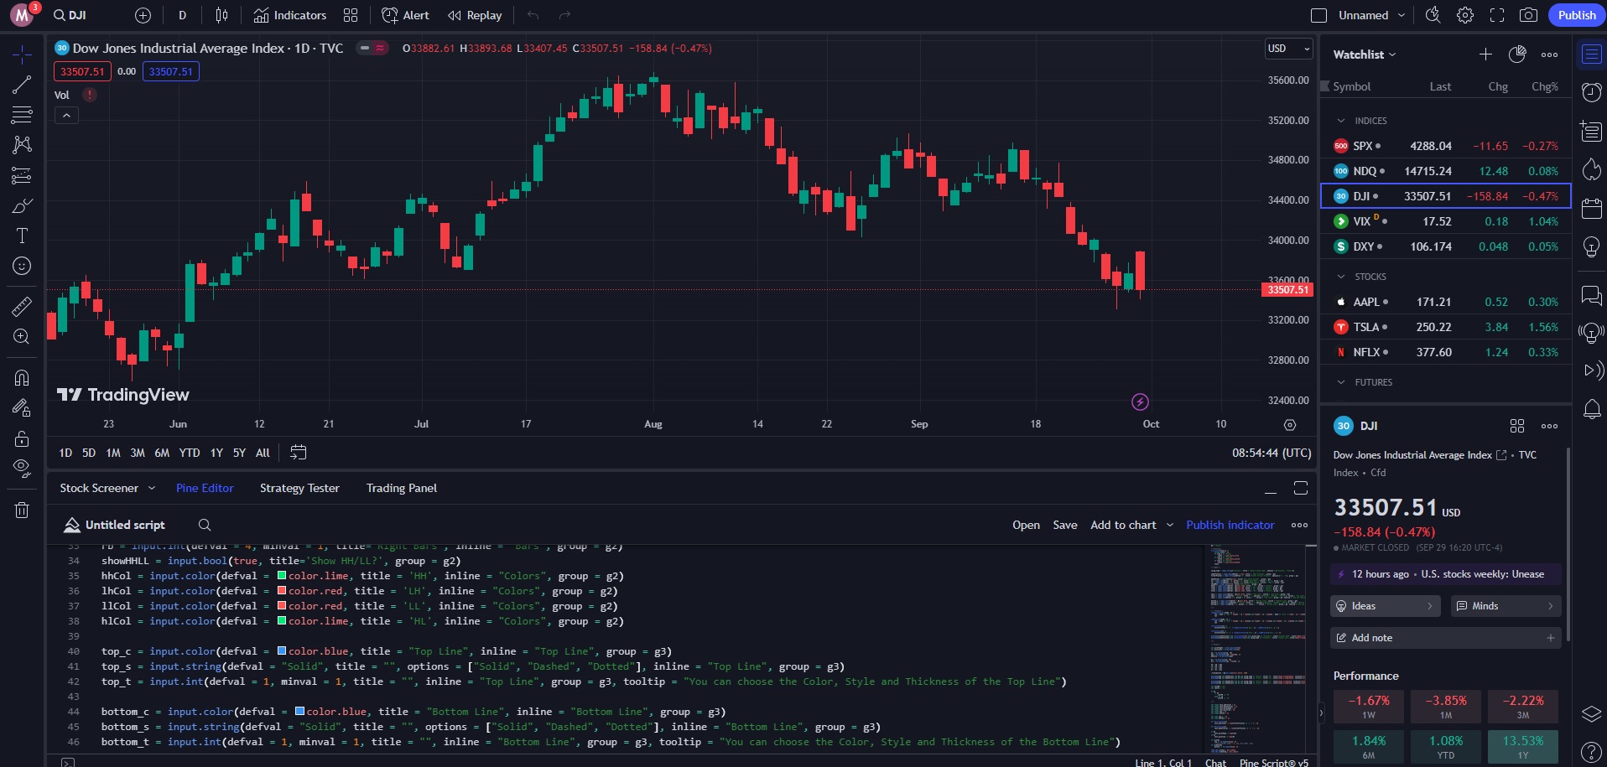Open the Text annotation tool
The width and height of the screenshot is (1607, 767).
click(x=22, y=236)
